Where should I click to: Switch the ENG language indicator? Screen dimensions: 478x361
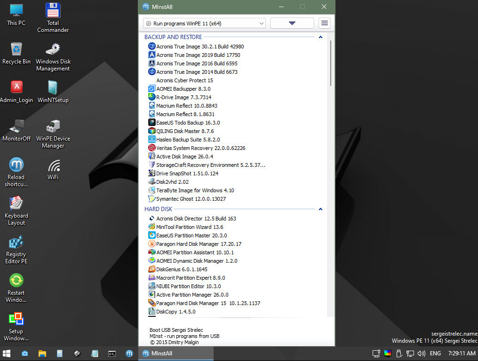coord(435,353)
